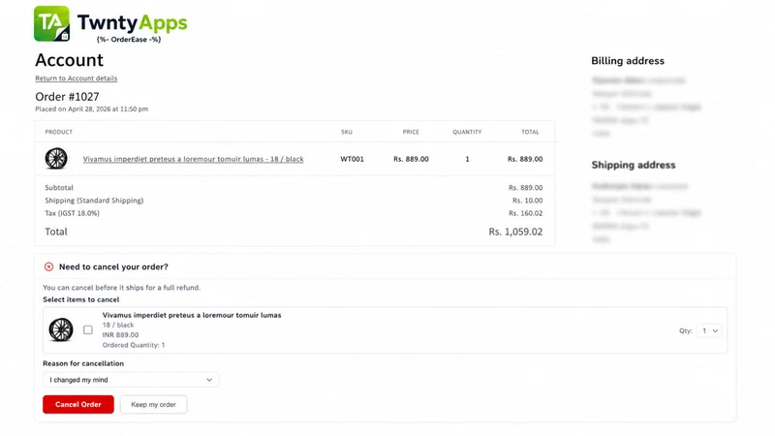
Task: Click the Ordered Quantity: 1 text
Action: click(134, 345)
